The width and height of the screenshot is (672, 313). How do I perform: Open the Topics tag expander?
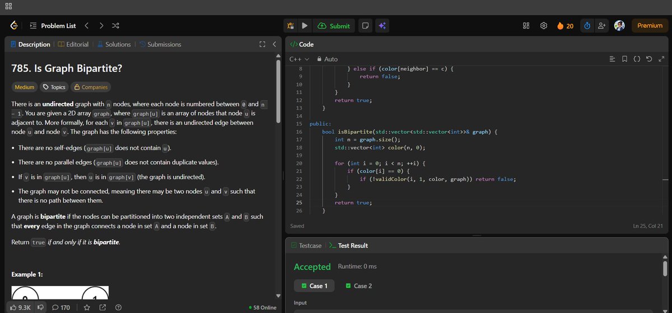54,87
